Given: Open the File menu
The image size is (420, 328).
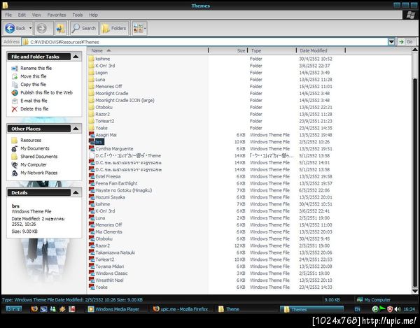Looking at the screenshot, I should coord(8,15).
